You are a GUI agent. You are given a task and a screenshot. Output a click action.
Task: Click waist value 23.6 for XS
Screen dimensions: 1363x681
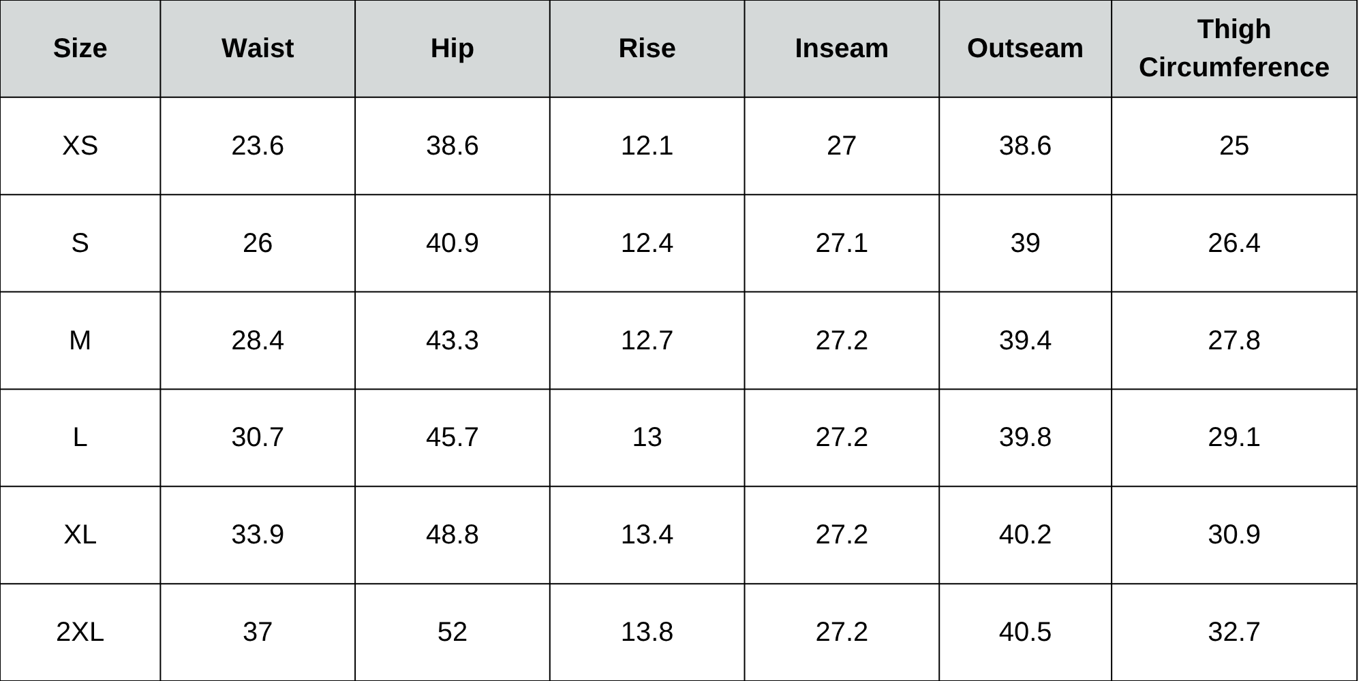pos(258,146)
